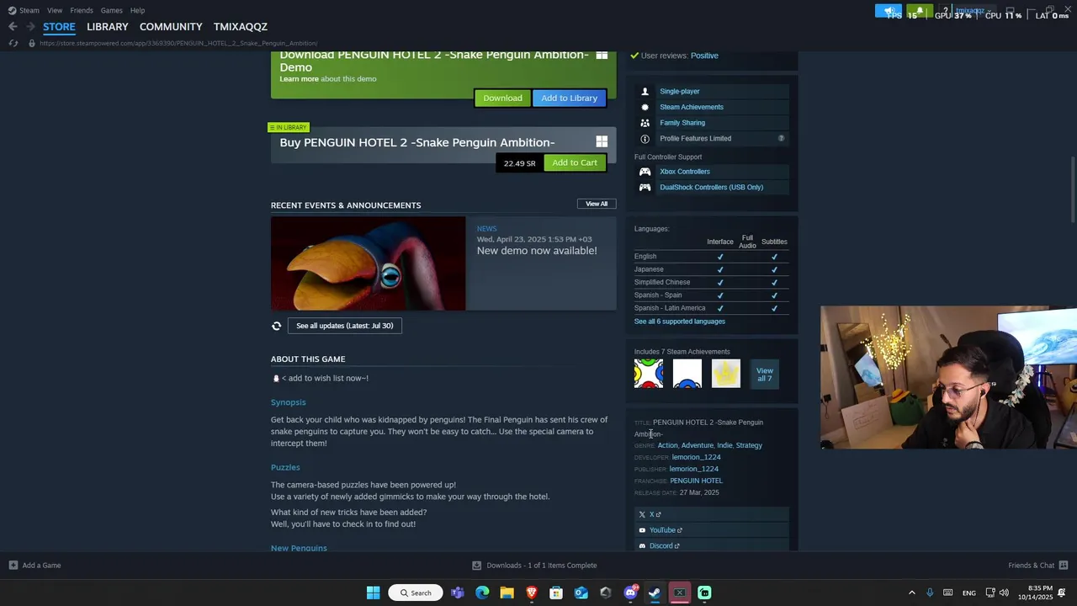Viewport: 1077px width, 606px height.
Task: Click the forward navigation arrow
Action: tap(30, 27)
